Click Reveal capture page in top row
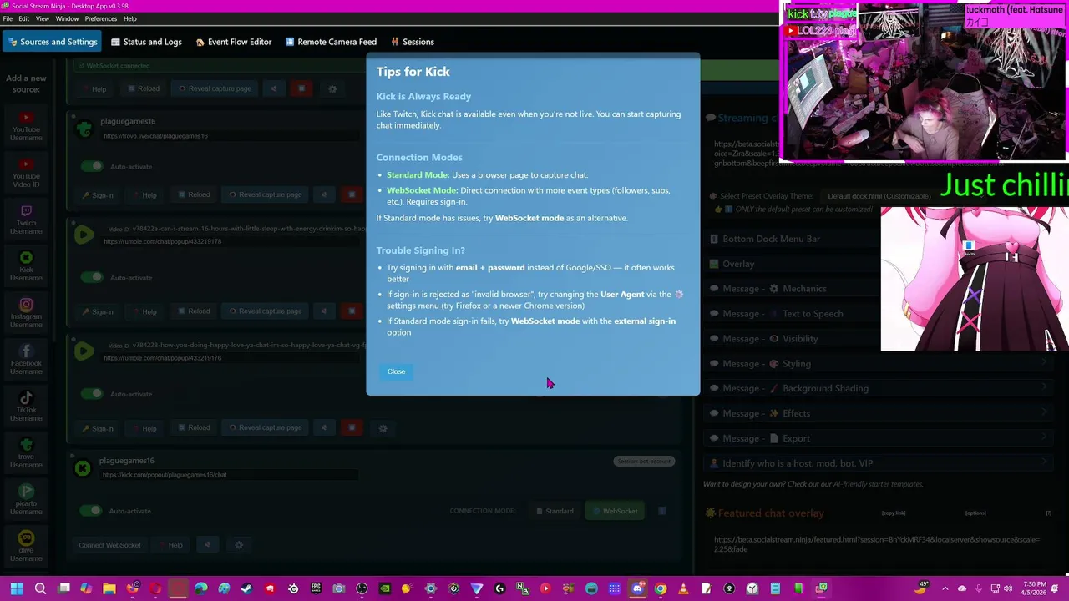 point(214,88)
